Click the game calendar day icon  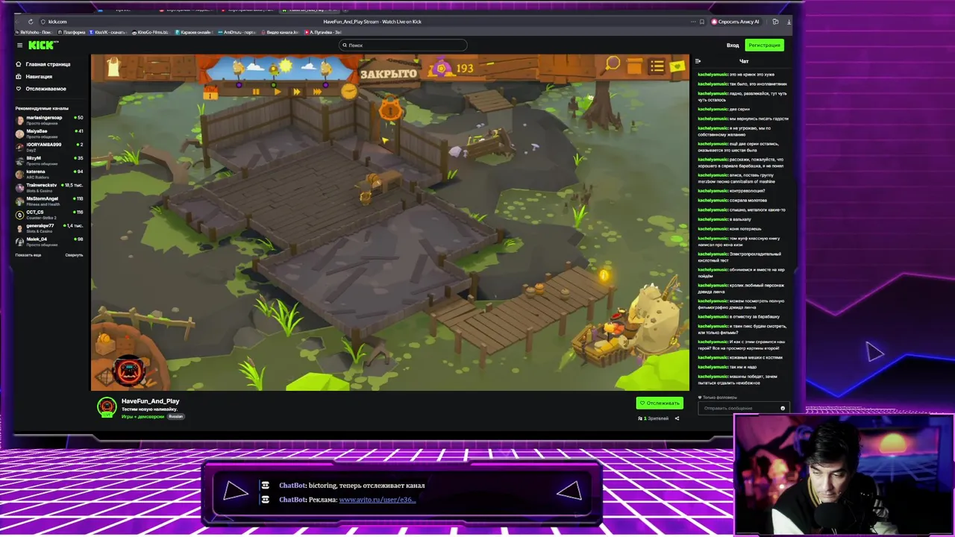[x=210, y=93]
